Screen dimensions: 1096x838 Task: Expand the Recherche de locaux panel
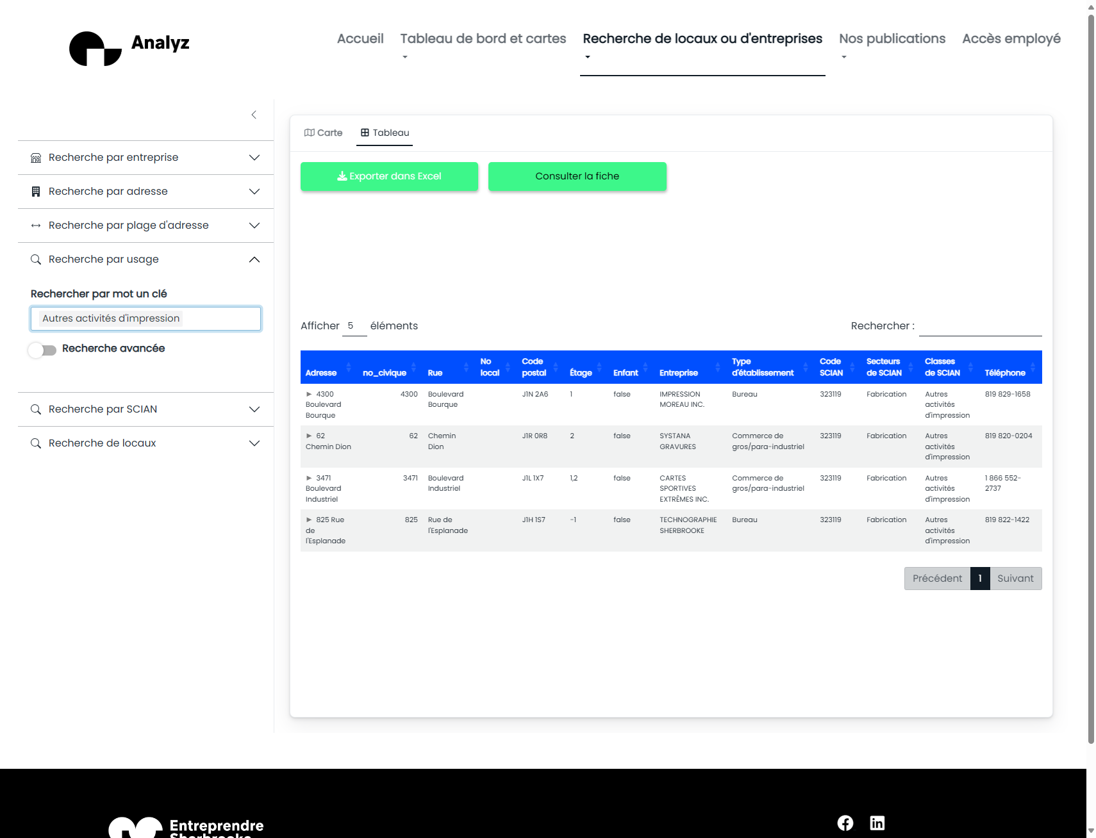click(x=254, y=443)
